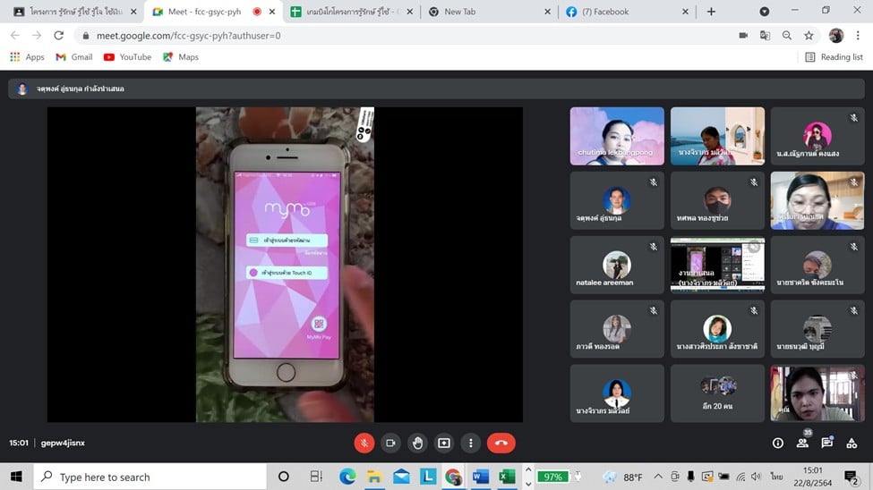873x490 pixels.
Task: Show the participants list icon
Action: point(802,444)
